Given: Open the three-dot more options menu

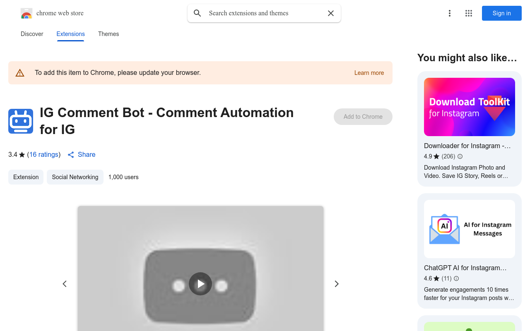Looking at the screenshot, I should point(450,13).
